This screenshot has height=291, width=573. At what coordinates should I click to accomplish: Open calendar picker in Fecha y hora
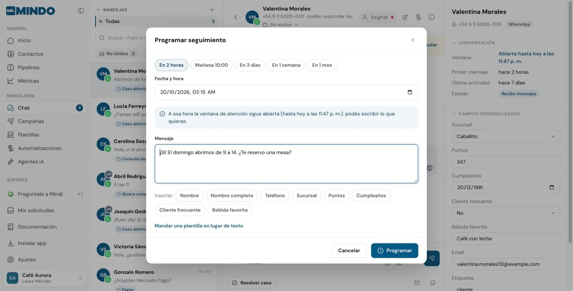(410, 92)
